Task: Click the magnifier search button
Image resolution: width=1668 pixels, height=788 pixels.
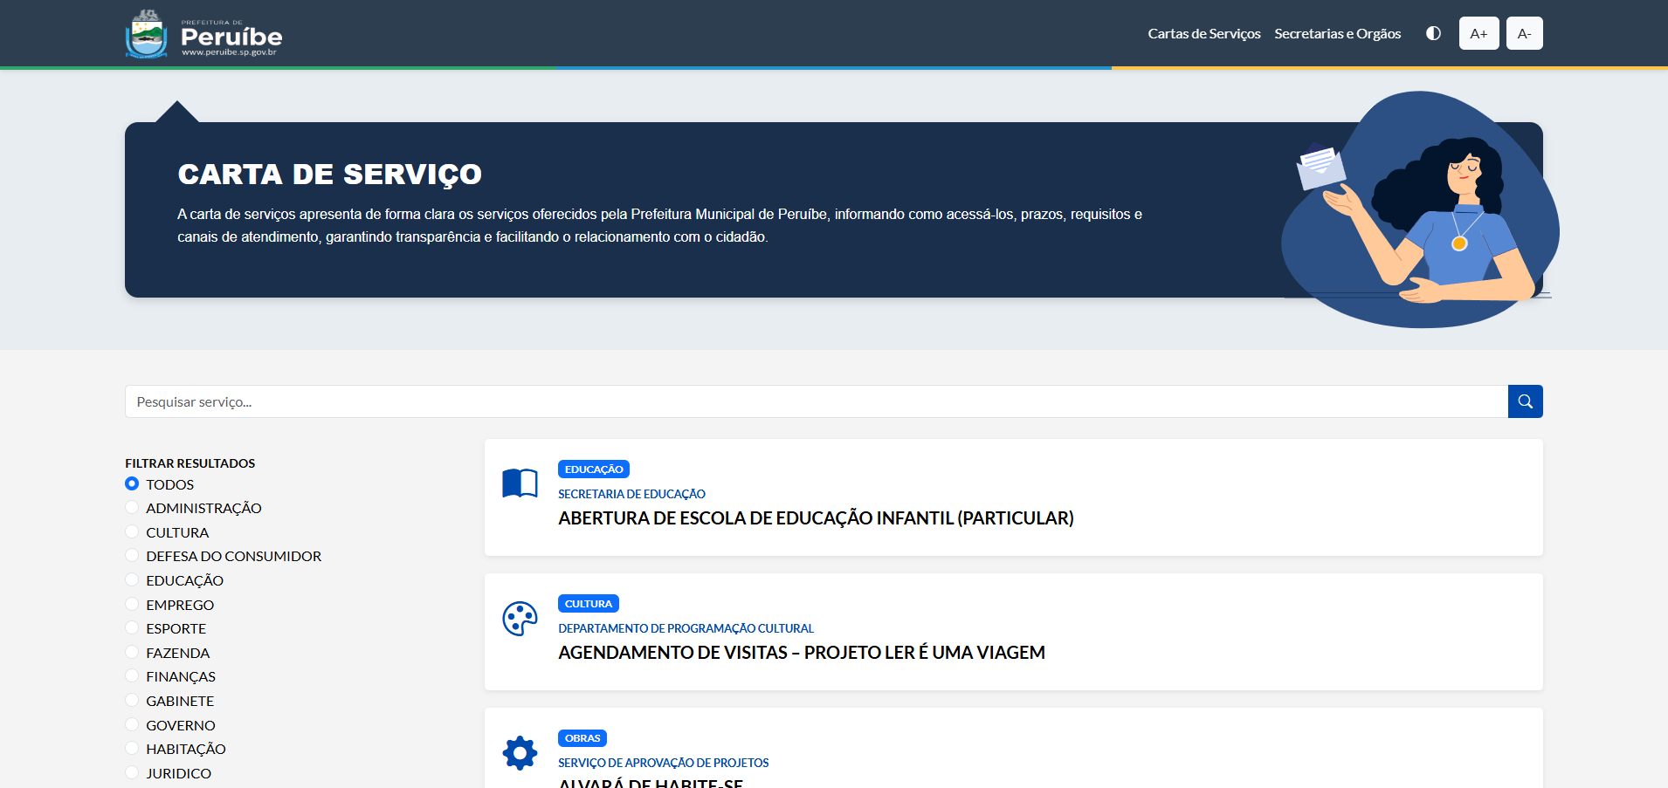Action: click(x=1525, y=401)
